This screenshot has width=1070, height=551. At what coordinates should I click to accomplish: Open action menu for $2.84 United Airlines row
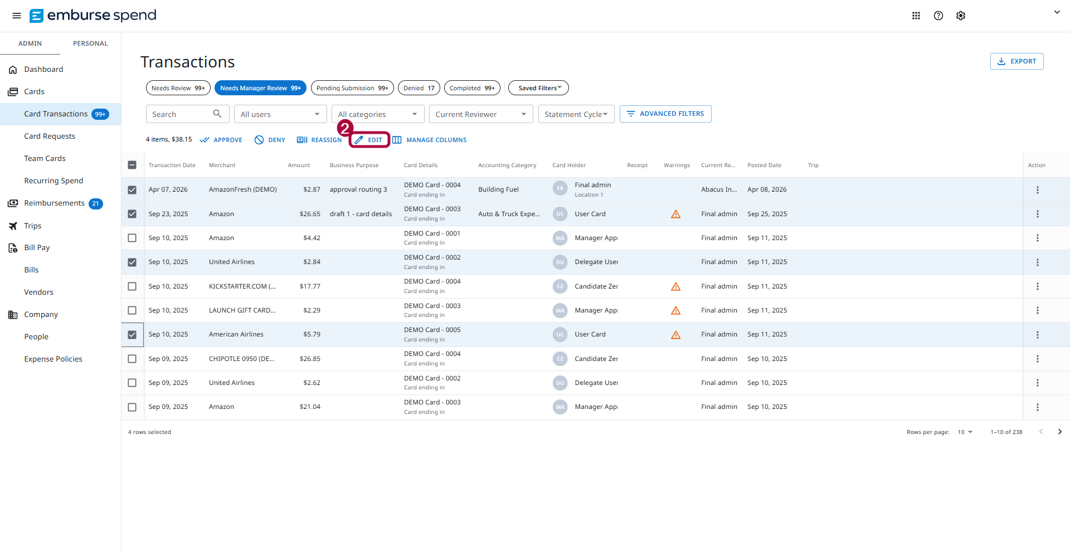1038,262
